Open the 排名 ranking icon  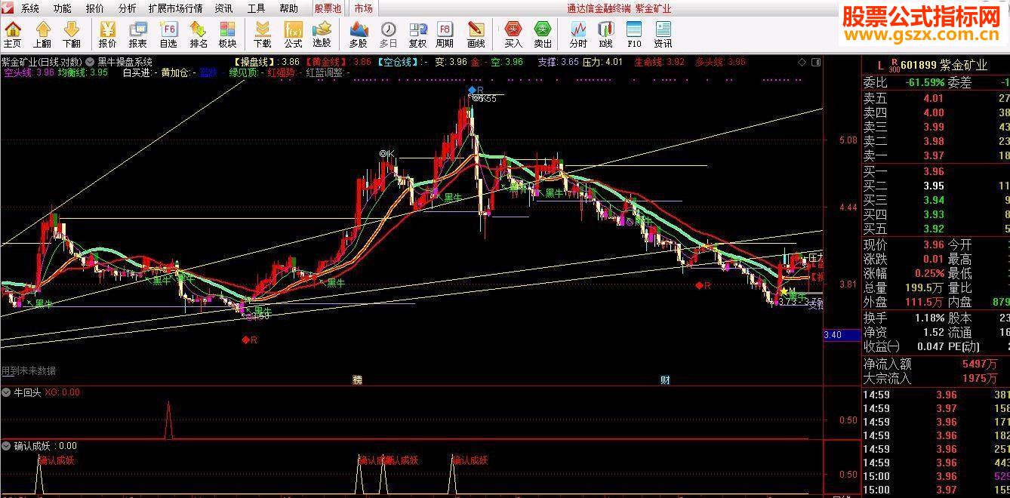tap(199, 35)
